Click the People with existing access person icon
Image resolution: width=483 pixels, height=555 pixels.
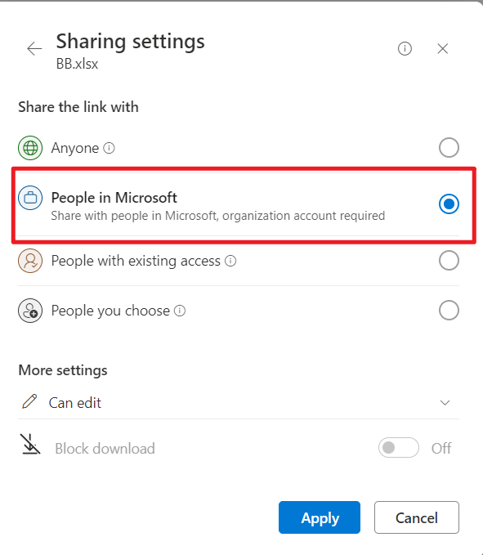(x=30, y=261)
